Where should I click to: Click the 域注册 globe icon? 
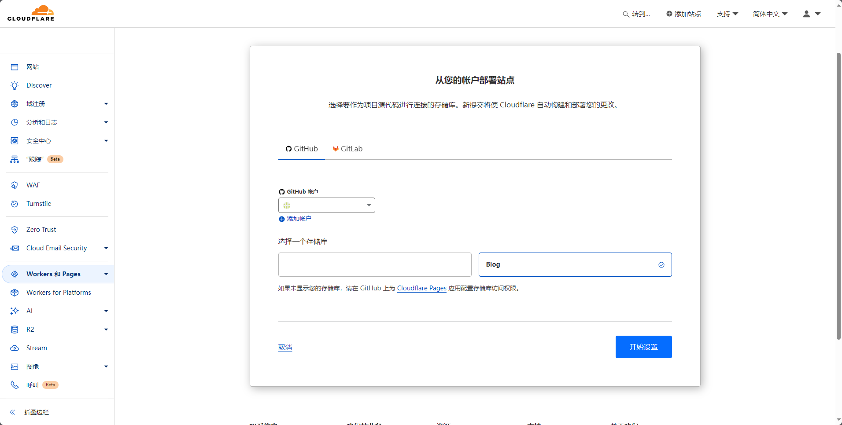15,104
